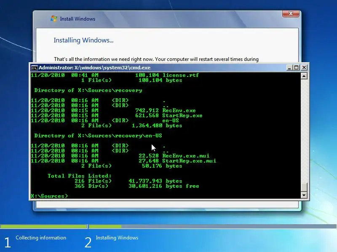Click 'Directory of X:\Sources\recovery' line

pyautogui.click(x=88, y=90)
